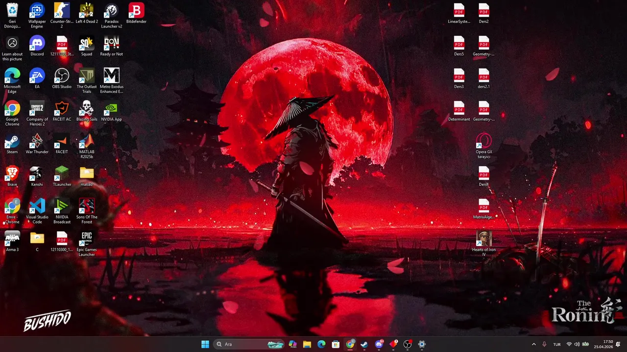The height and width of the screenshot is (352, 627).
Task: Select the FACEIT client shortcut
Action: click(x=62, y=144)
